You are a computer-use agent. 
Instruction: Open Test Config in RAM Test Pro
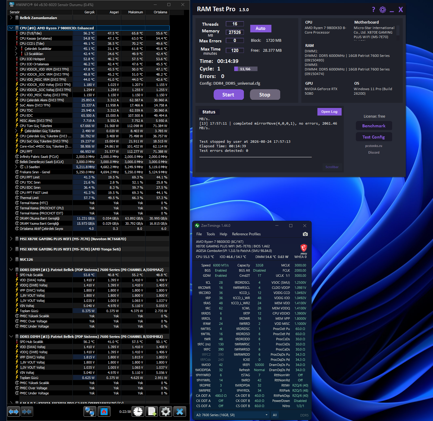coord(374,137)
